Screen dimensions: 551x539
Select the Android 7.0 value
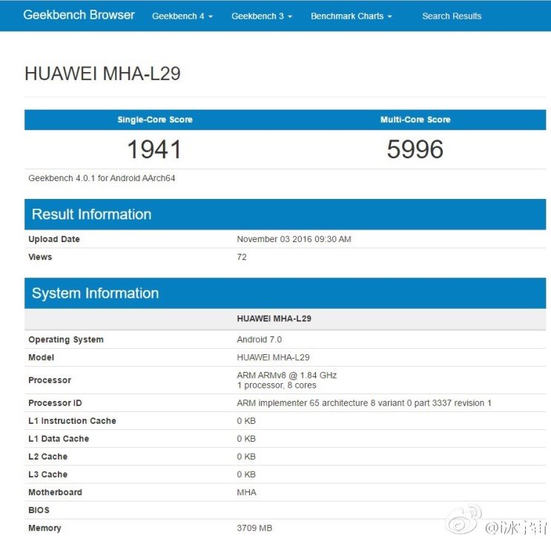click(260, 340)
